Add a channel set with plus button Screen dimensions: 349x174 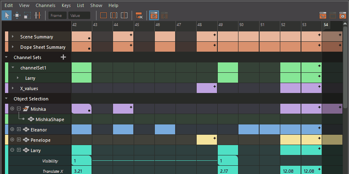[63, 57]
